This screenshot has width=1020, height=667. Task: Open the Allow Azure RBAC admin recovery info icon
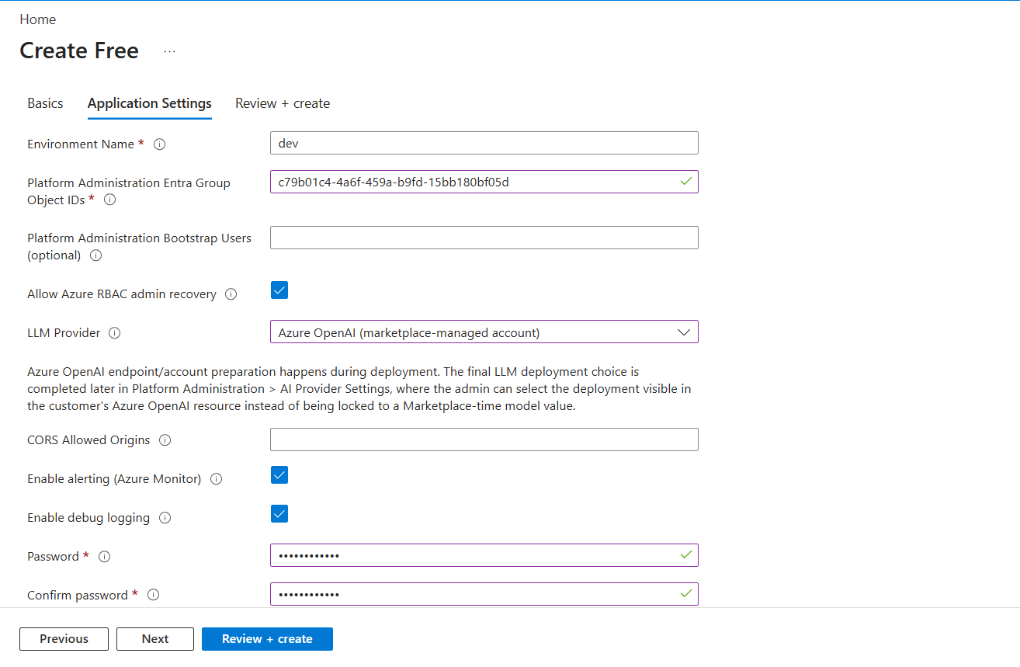[231, 294]
